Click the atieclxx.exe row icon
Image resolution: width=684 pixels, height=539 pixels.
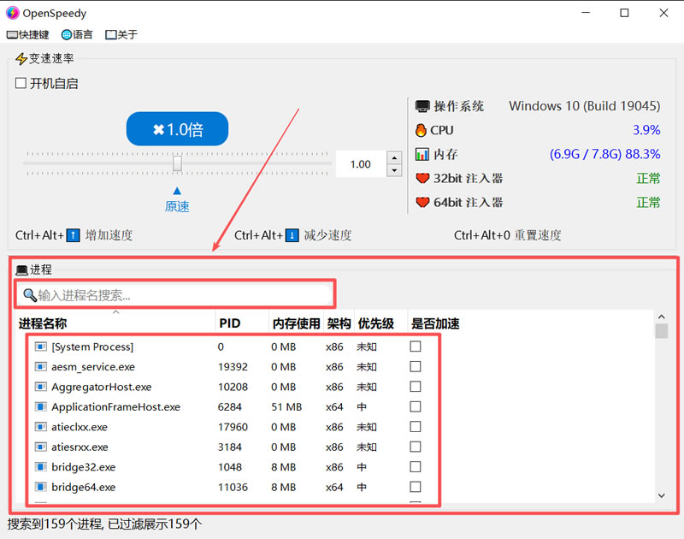40,427
